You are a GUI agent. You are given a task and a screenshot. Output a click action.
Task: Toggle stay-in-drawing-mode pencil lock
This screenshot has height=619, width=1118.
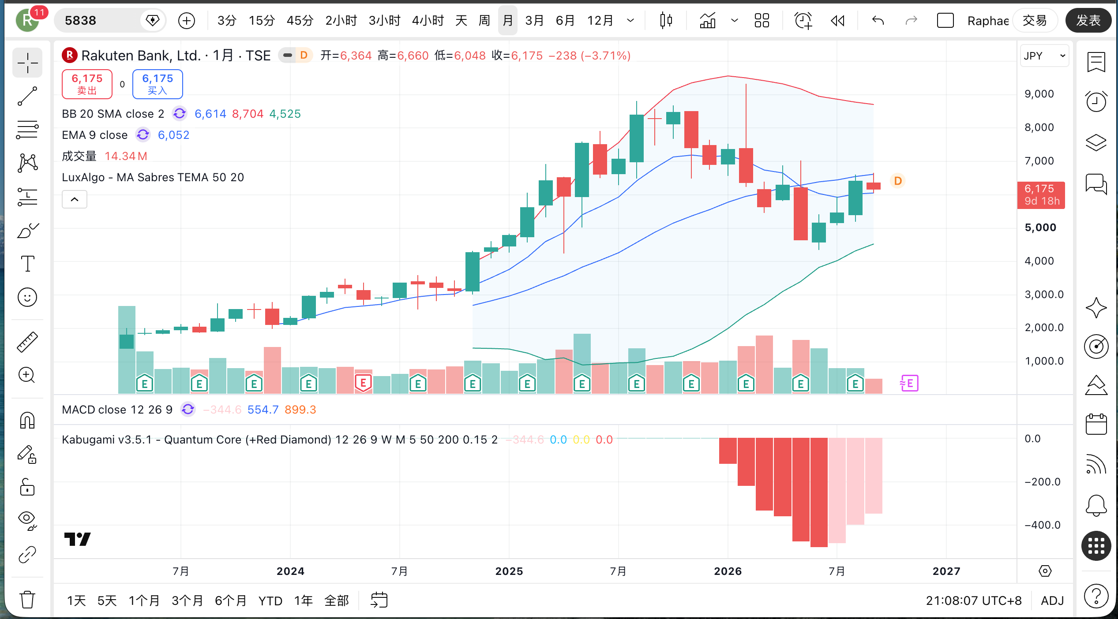pos(27,454)
